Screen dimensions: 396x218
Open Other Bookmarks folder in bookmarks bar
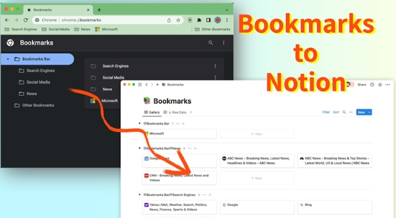[213, 29]
